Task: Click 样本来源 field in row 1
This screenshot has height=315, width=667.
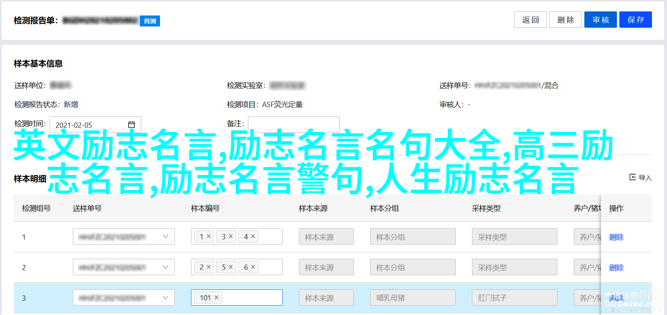Action: pyautogui.click(x=326, y=236)
